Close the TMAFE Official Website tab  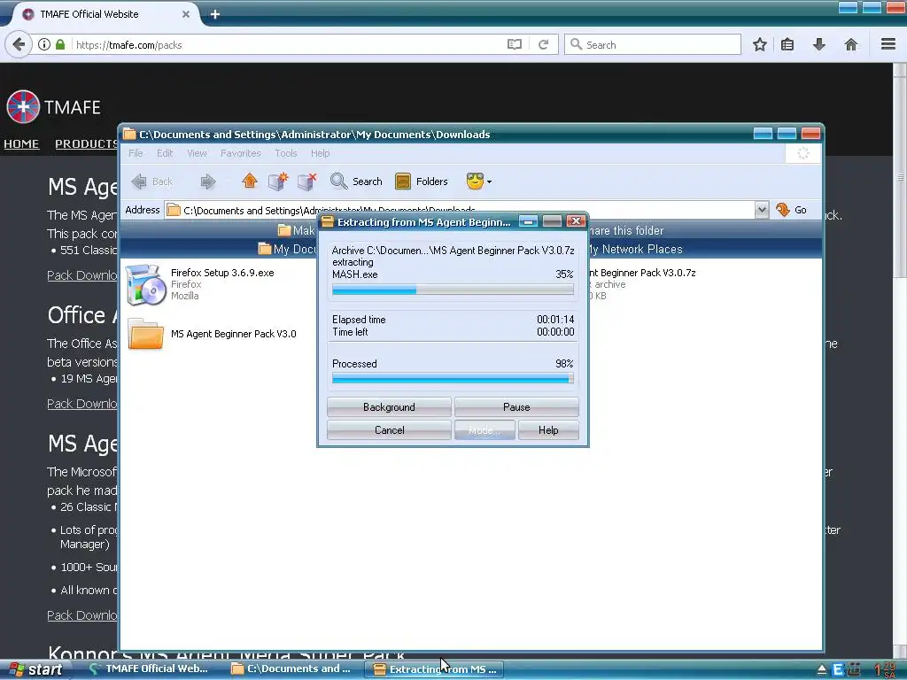186,14
